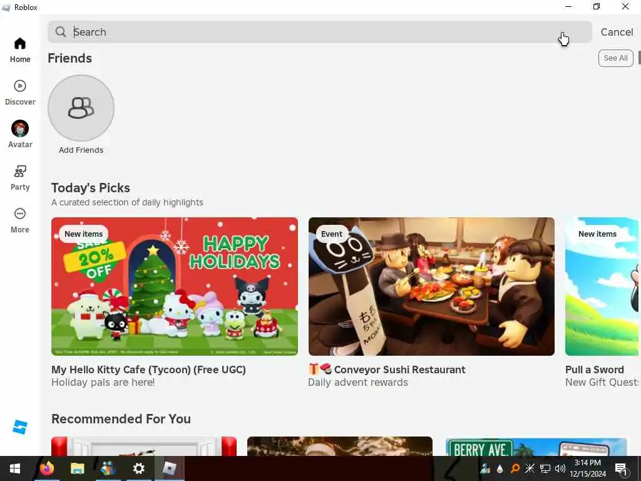
Task: Click the asterisk-shaped tray icon
Action: pos(530,468)
